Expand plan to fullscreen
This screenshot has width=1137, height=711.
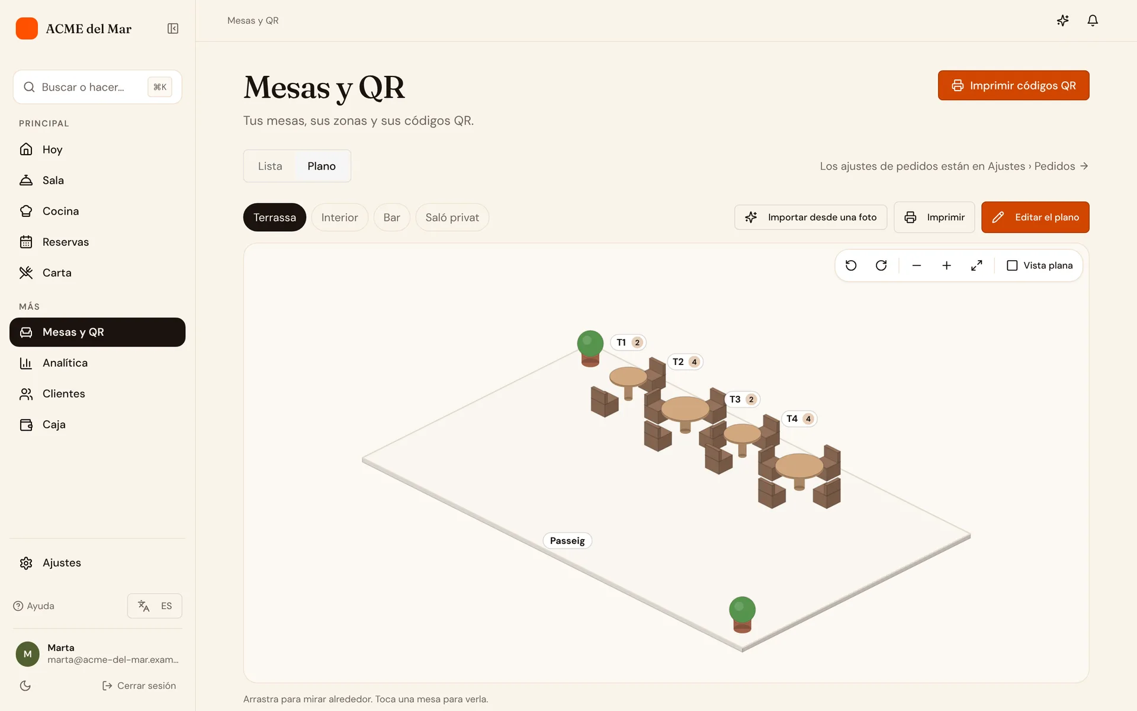pyautogui.click(x=977, y=265)
